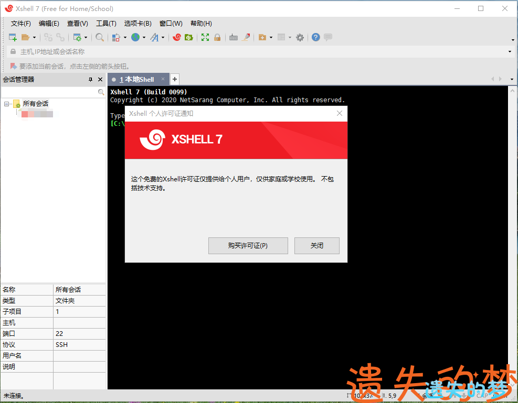
Task: Open Help with the blue question mark icon
Action: [316, 37]
